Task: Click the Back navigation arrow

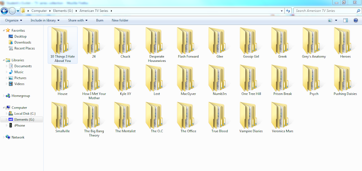Action: tap(4, 11)
